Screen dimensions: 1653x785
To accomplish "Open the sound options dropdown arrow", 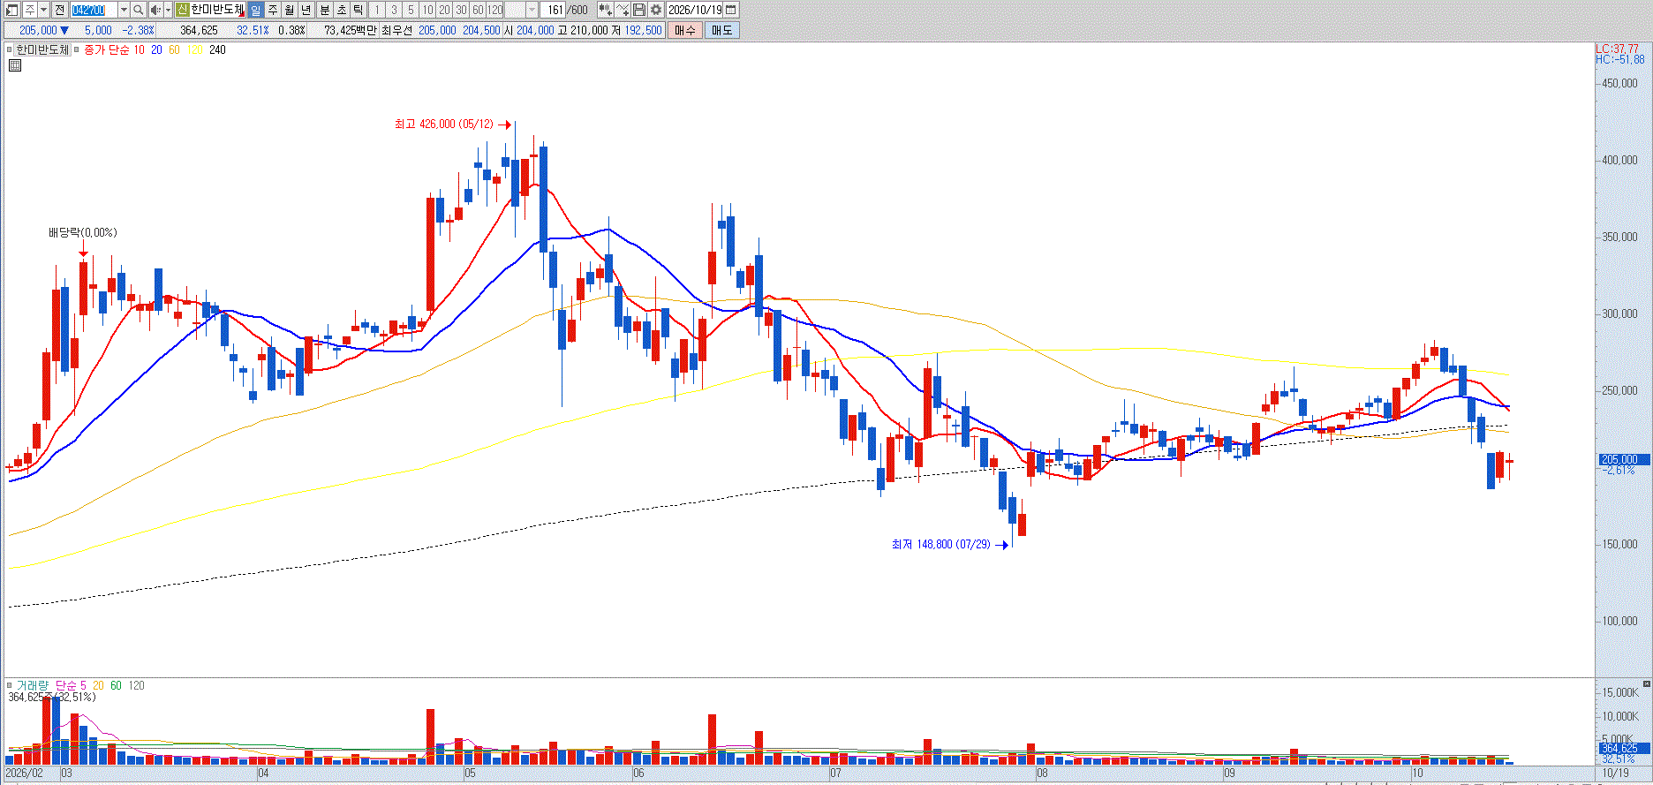I will click(168, 10).
